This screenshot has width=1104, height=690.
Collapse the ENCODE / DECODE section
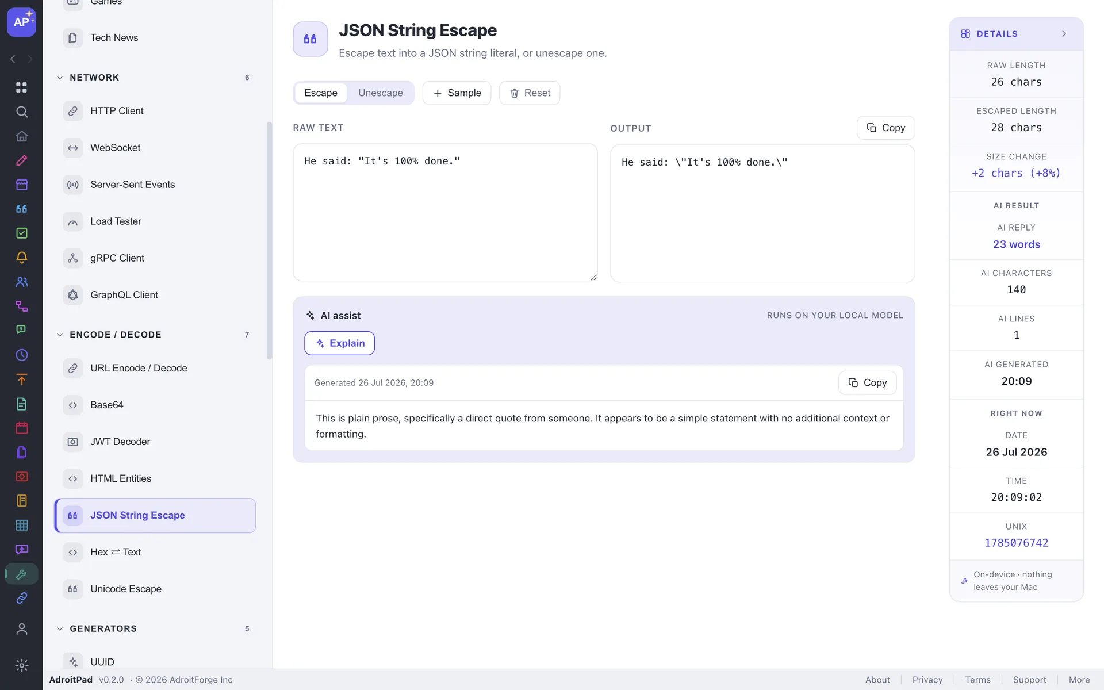coord(60,335)
